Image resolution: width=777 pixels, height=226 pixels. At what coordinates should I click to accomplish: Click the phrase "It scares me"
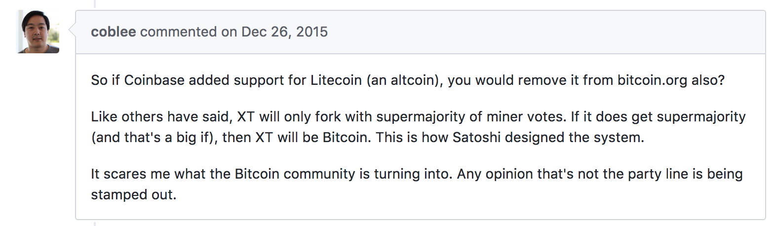tap(131, 174)
